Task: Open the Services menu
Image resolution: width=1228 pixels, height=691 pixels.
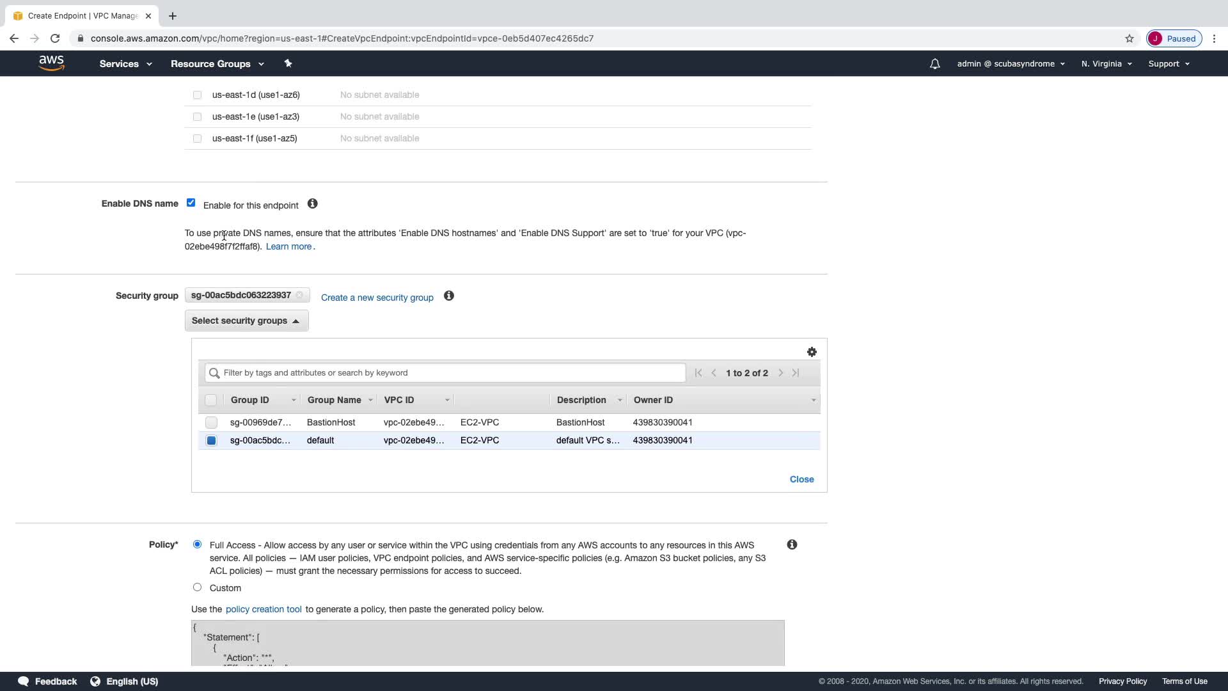Action: point(125,64)
